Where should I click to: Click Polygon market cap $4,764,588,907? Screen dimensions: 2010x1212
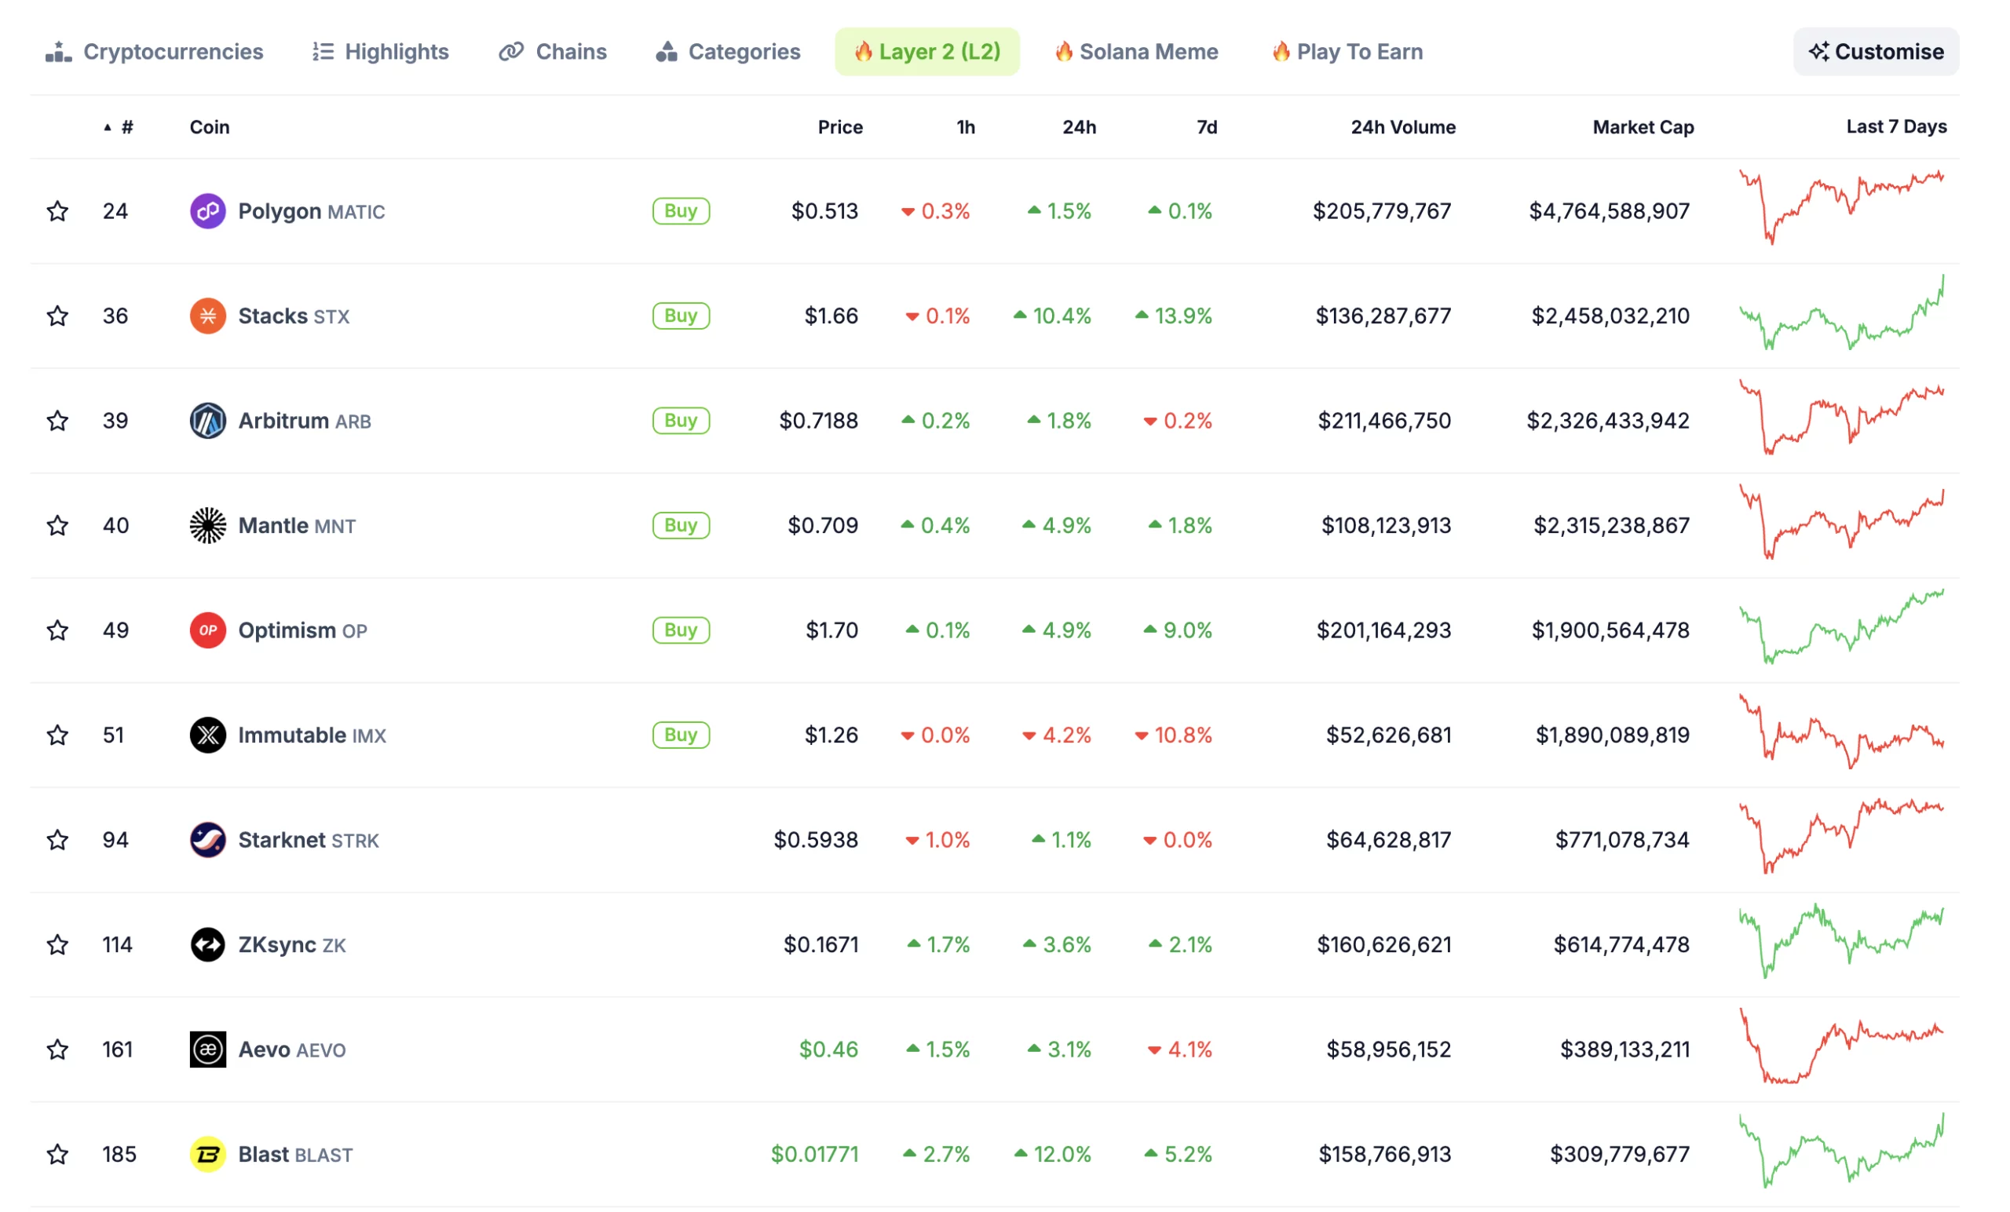(1610, 211)
